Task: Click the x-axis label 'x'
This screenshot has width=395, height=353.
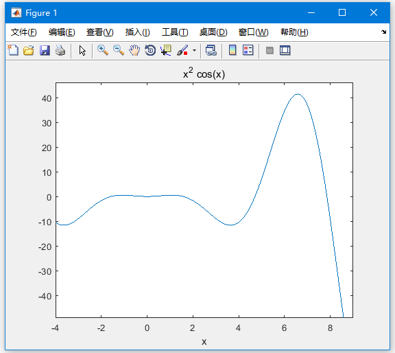Action: pyautogui.click(x=204, y=341)
